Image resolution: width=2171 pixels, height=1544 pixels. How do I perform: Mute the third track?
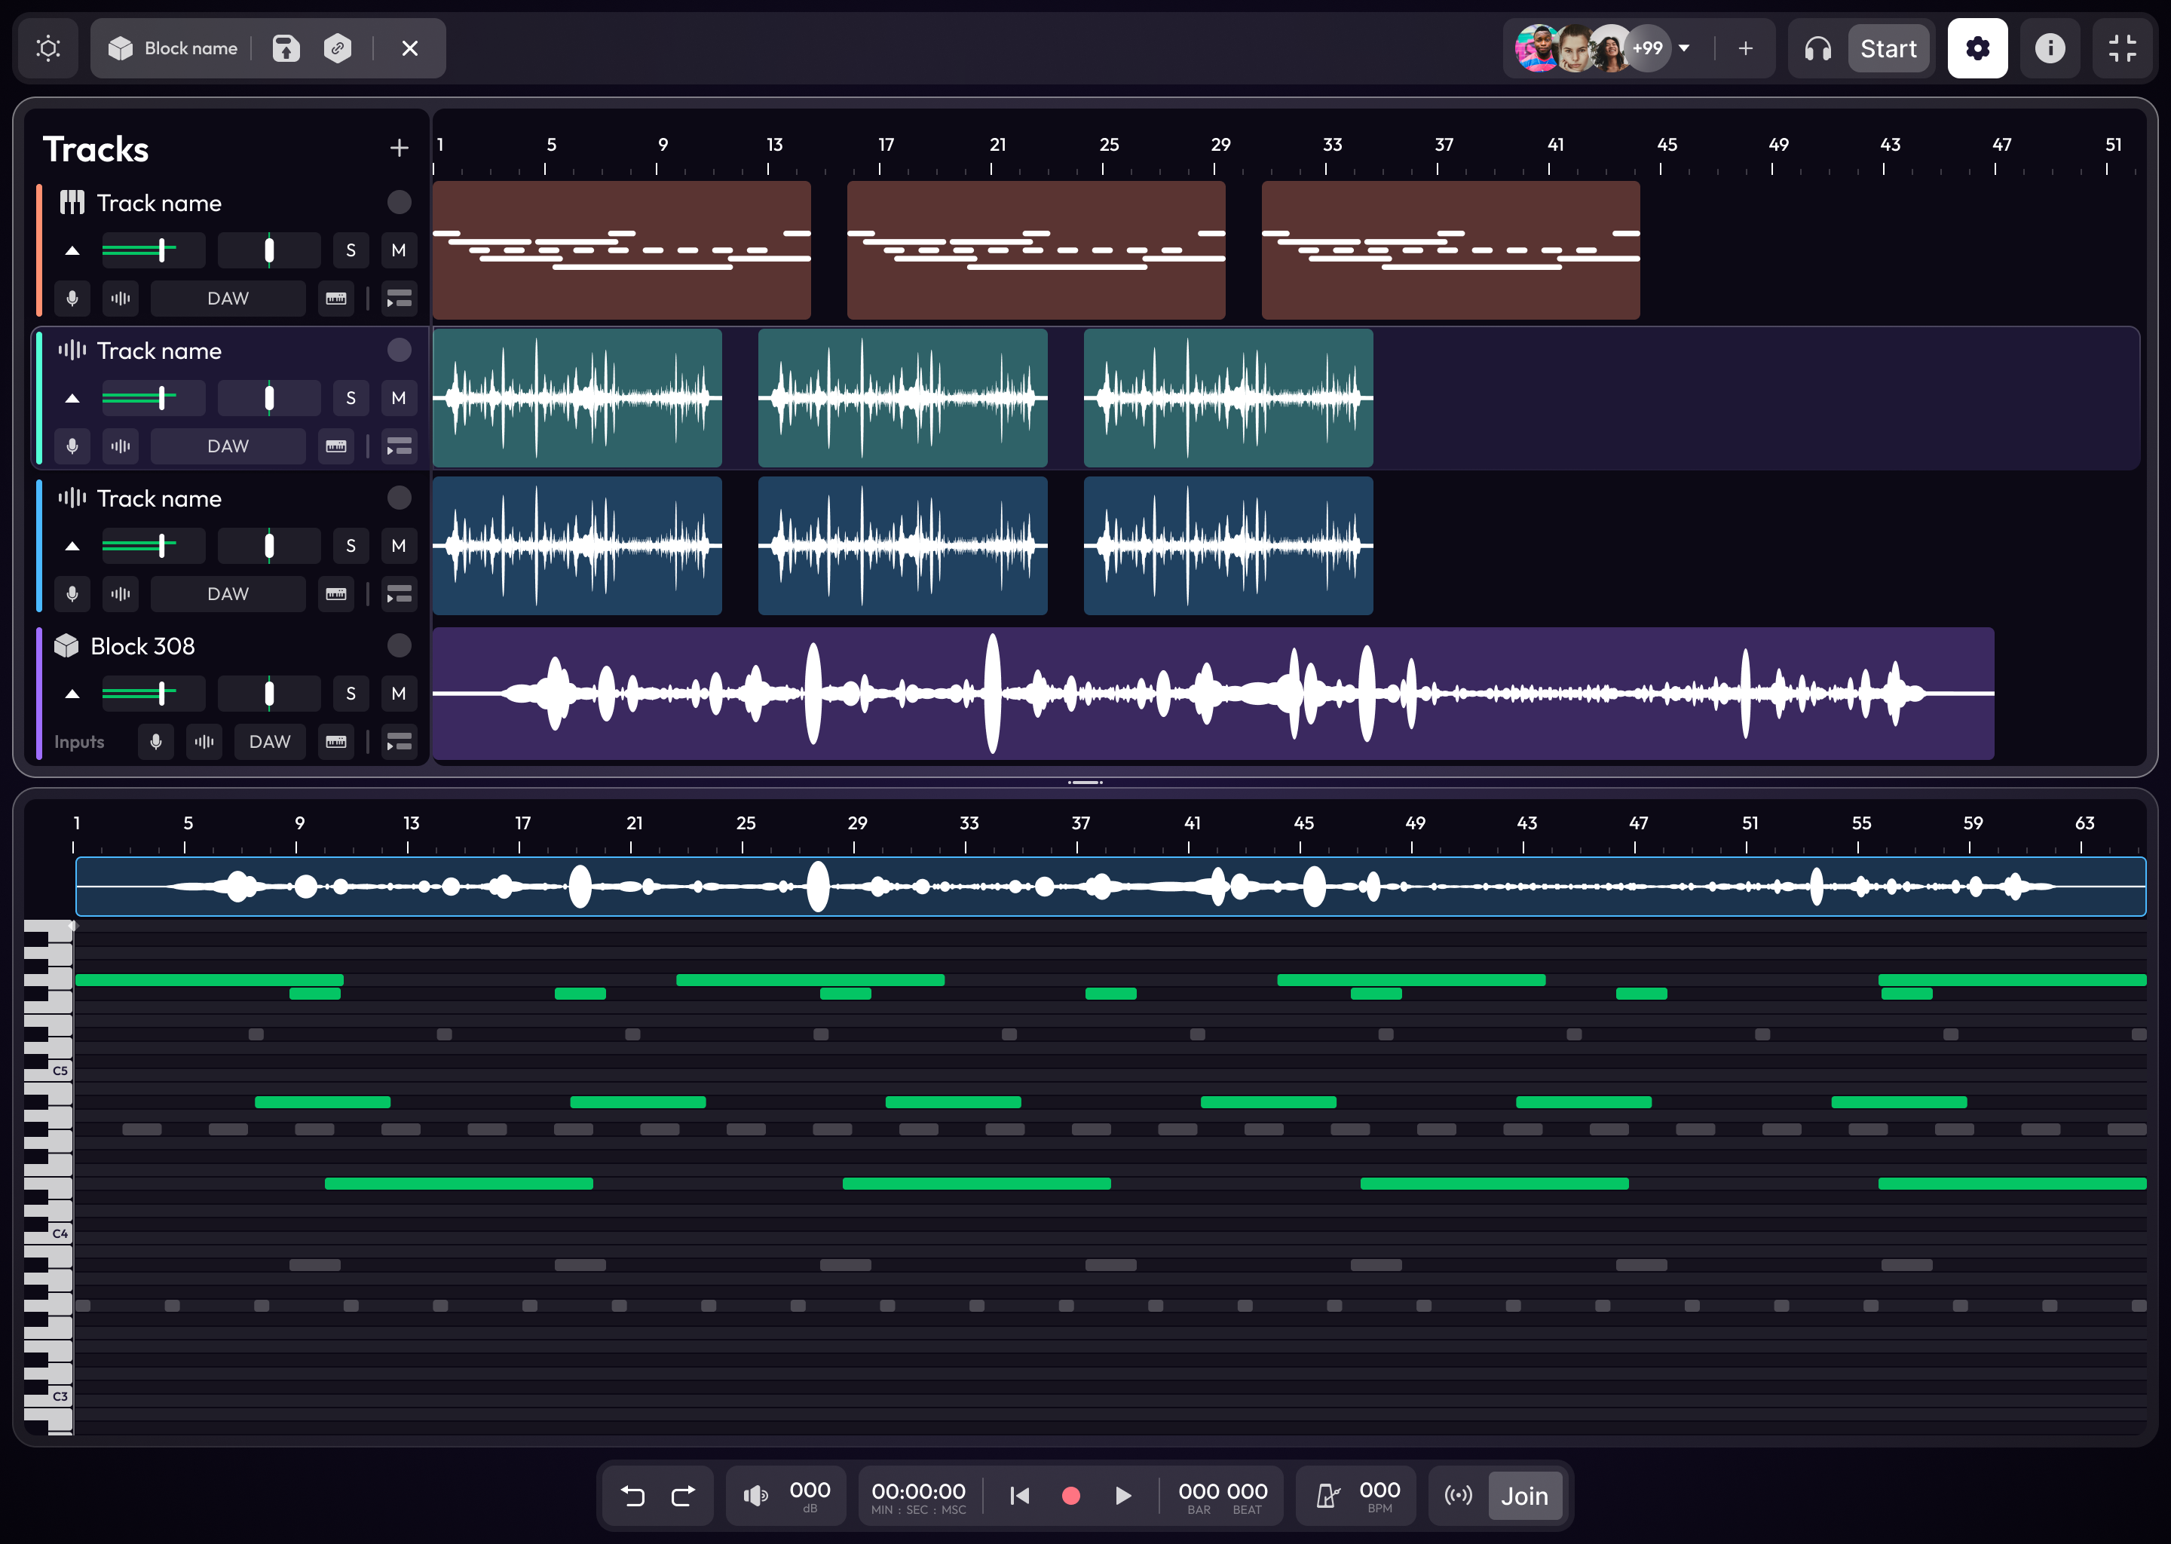tap(398, 546)
